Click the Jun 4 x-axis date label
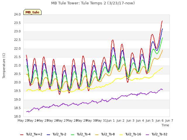187x140 pixels. 140,120
